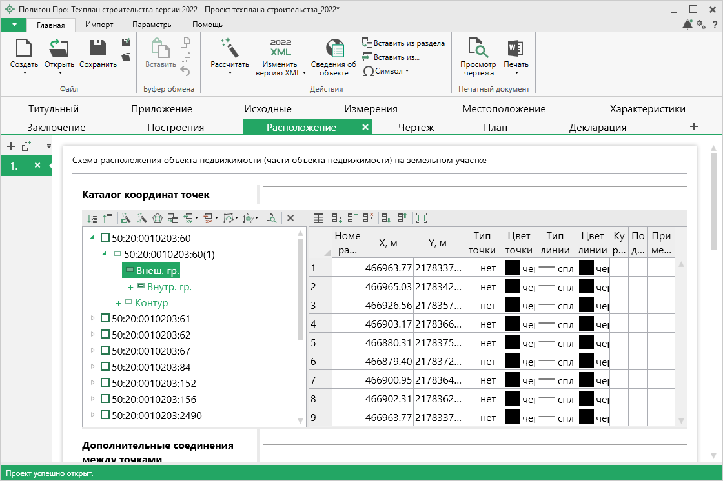Open Сведения об объекте globe icon

(x=334, y=48)
